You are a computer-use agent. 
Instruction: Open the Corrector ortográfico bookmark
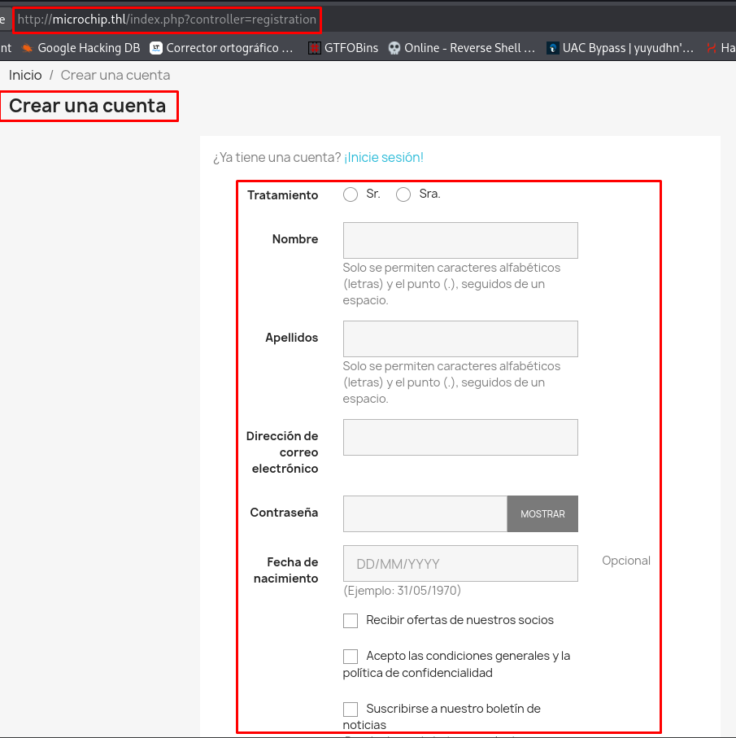click(222, 48)
